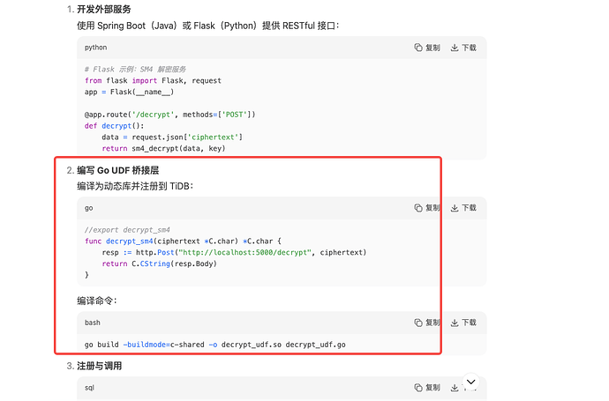Screen dimensions: 609x401
Task: Copy the SQL code block
Action: (427, 387)
